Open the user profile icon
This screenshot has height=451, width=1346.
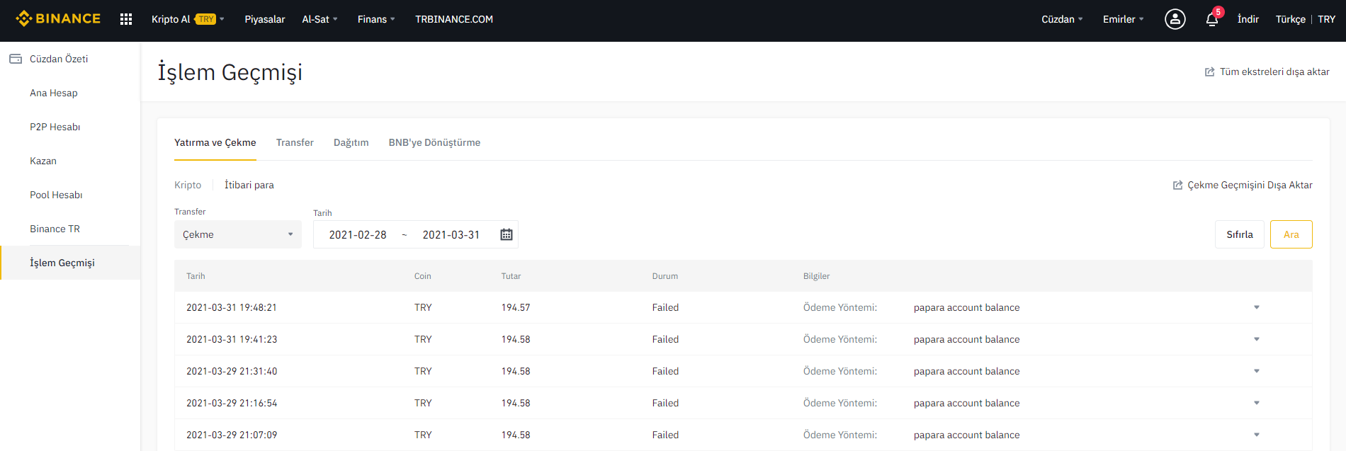tap(1175, 19)
